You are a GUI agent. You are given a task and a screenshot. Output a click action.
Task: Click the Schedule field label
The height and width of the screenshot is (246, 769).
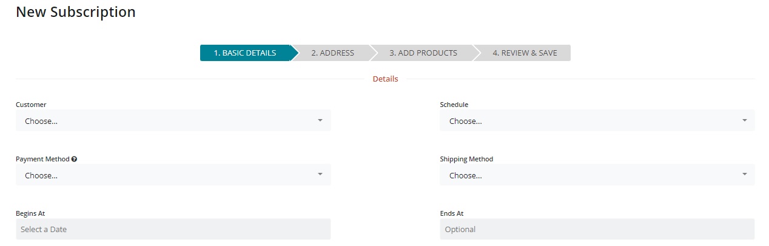tap(454, 105)
